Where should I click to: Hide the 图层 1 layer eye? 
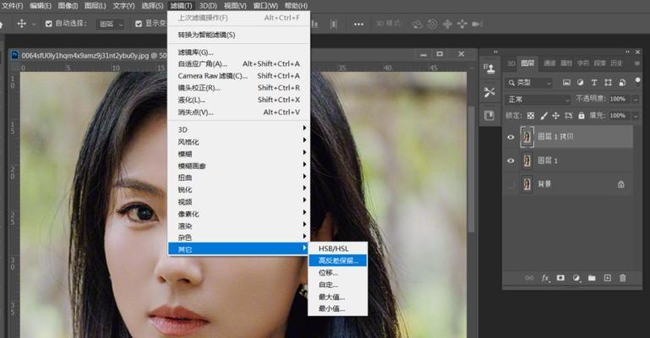[x=511, y=161]
